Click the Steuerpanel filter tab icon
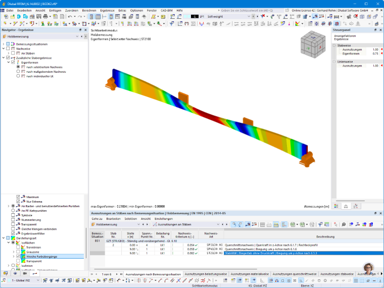The width and height of the screenshot is (384, 288). (x=355, y=206)
